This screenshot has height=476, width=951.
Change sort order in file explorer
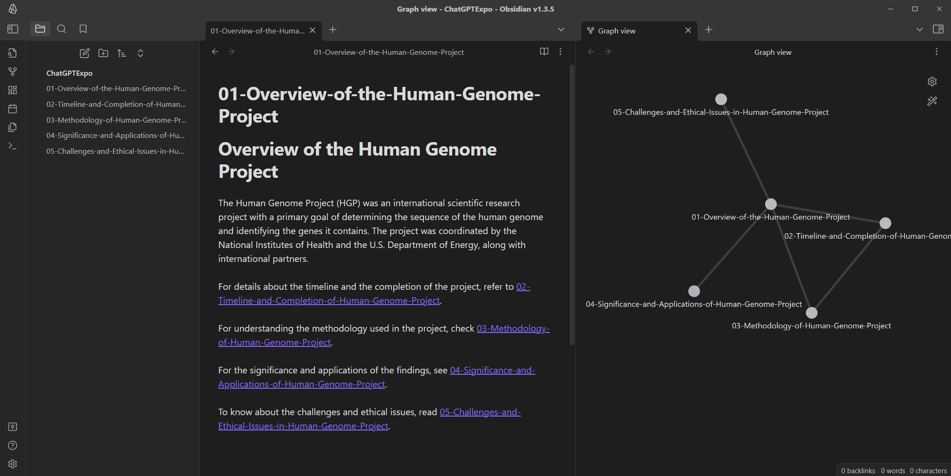[x=122, y=53]
